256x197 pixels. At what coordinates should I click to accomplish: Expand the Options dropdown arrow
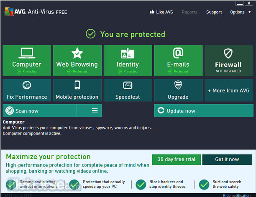[249, 12]
